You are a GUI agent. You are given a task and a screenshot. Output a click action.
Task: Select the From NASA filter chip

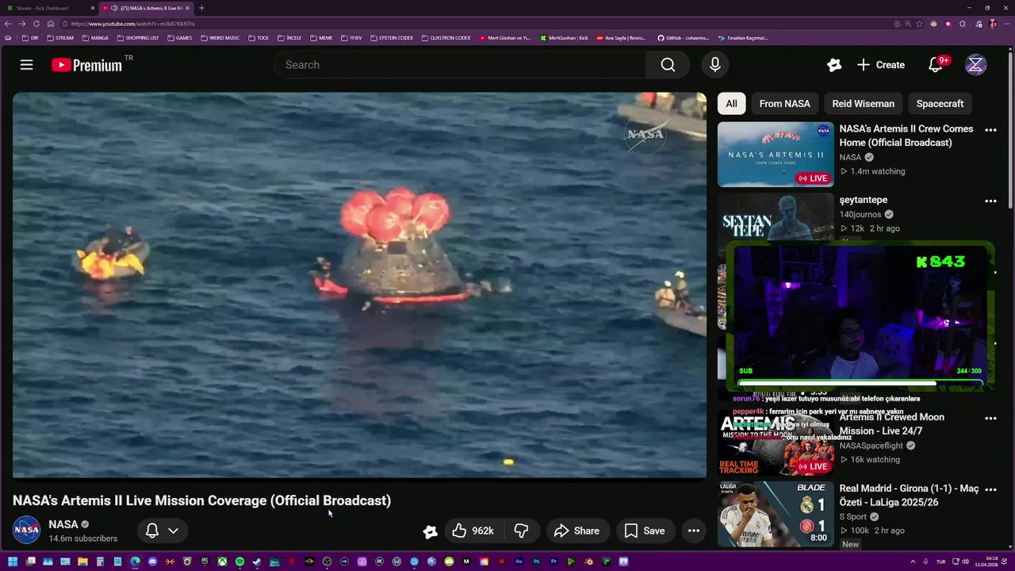click(784, 104)
